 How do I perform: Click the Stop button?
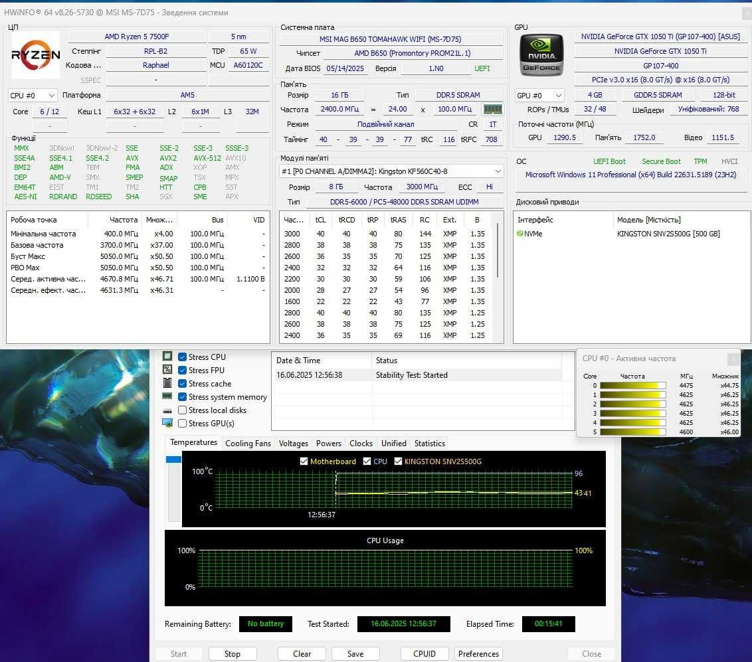pos(233,654)
